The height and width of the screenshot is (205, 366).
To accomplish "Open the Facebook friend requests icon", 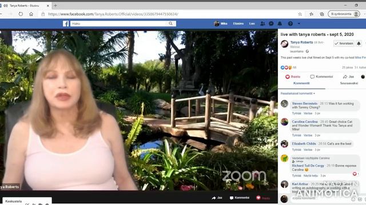I will pos(262,23).
